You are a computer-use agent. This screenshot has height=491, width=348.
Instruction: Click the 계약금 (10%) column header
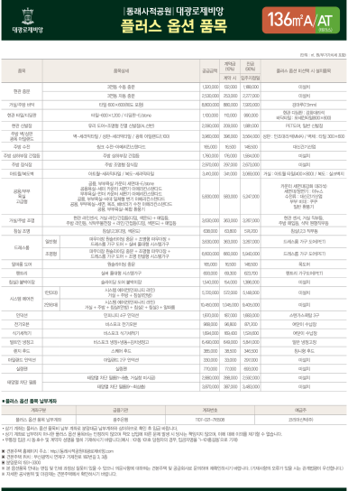[x=230, y=66]
